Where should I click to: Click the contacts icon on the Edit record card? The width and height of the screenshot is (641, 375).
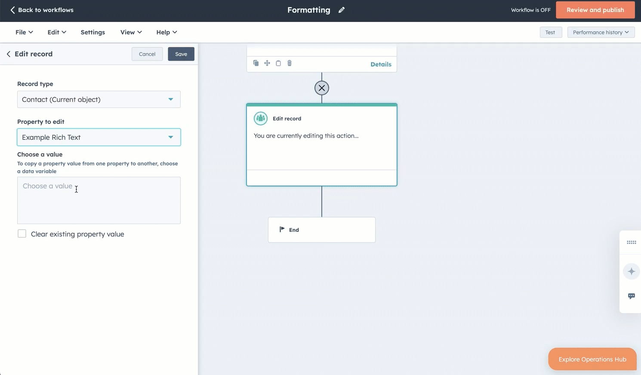[260, 118]
